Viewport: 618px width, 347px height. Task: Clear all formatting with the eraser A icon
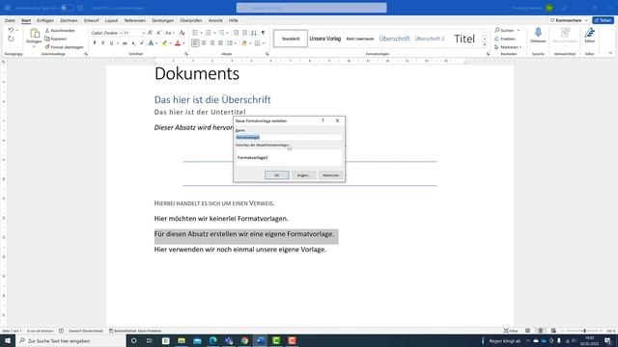183,33
